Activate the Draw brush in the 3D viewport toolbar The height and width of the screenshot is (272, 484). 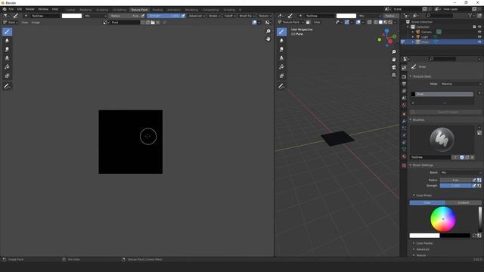click(x=281, y=32)
